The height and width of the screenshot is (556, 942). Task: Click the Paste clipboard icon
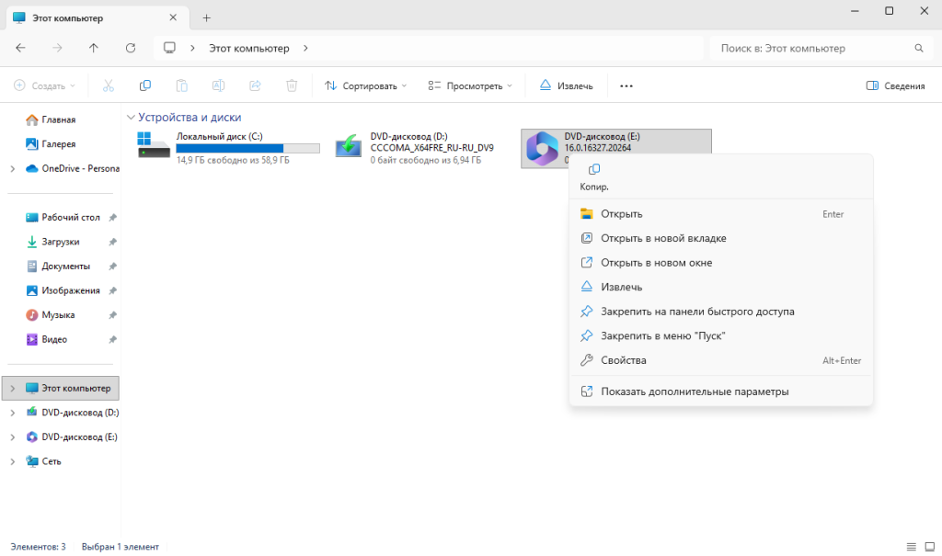[181, 85]
